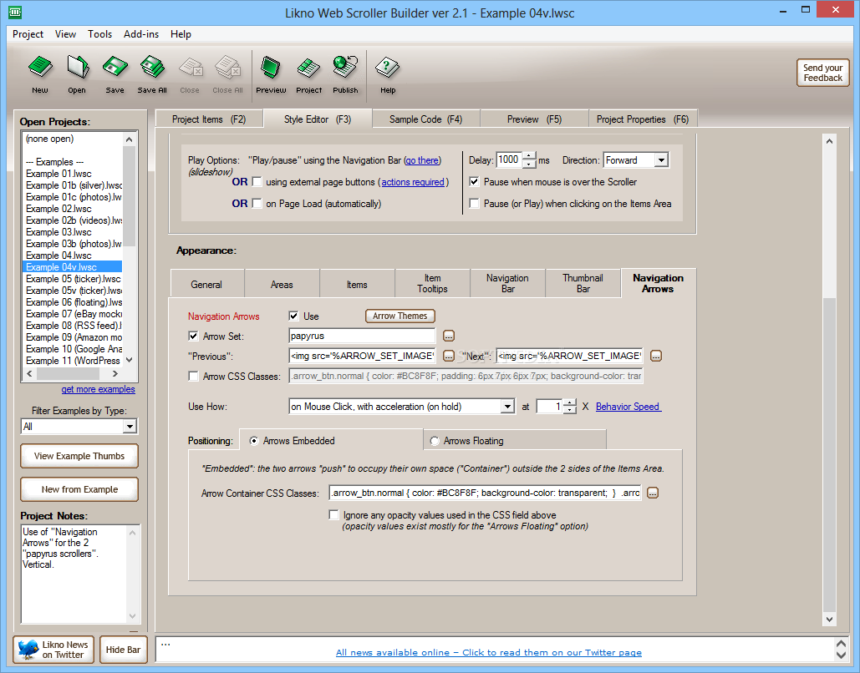Viewport: 860px width, 673px height.
Task: Click the application icon in title bar
Action: click(15, 12)
